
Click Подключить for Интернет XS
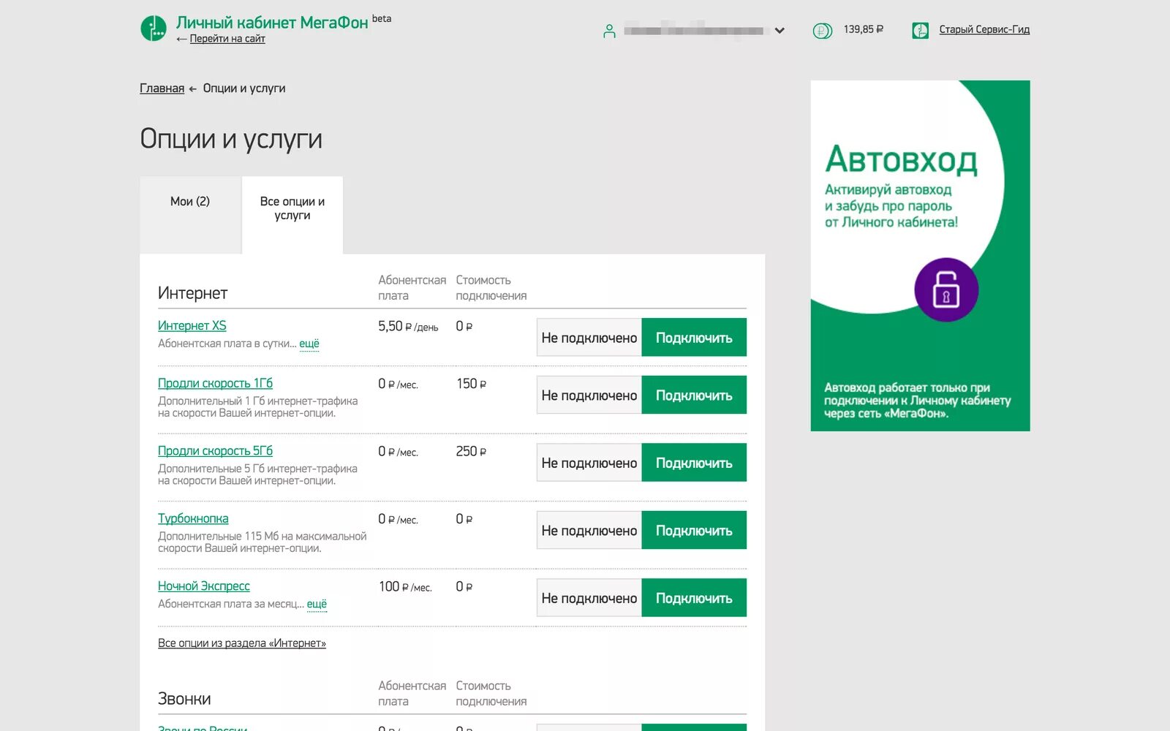click(694, 338)
